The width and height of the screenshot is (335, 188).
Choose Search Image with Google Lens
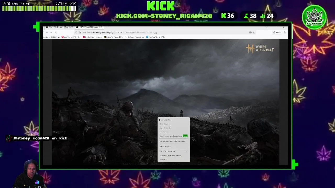click(174, 136)
